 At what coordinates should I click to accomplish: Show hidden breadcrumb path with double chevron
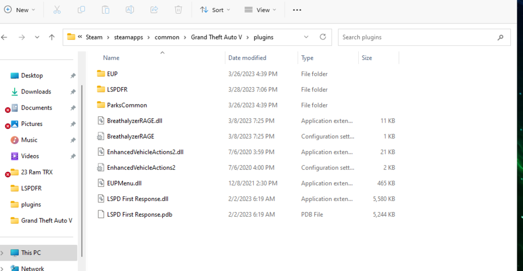click(x=80, y=37)
